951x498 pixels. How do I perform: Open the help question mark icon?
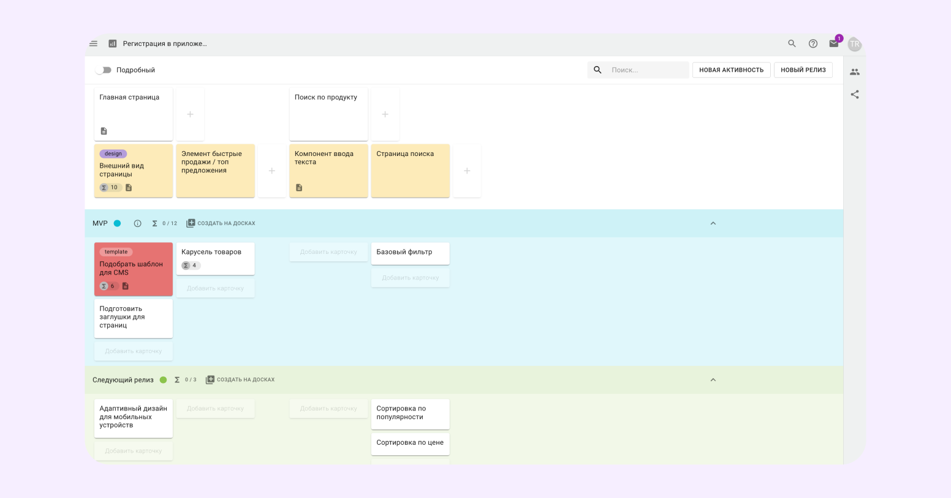(x=813, y=43)
